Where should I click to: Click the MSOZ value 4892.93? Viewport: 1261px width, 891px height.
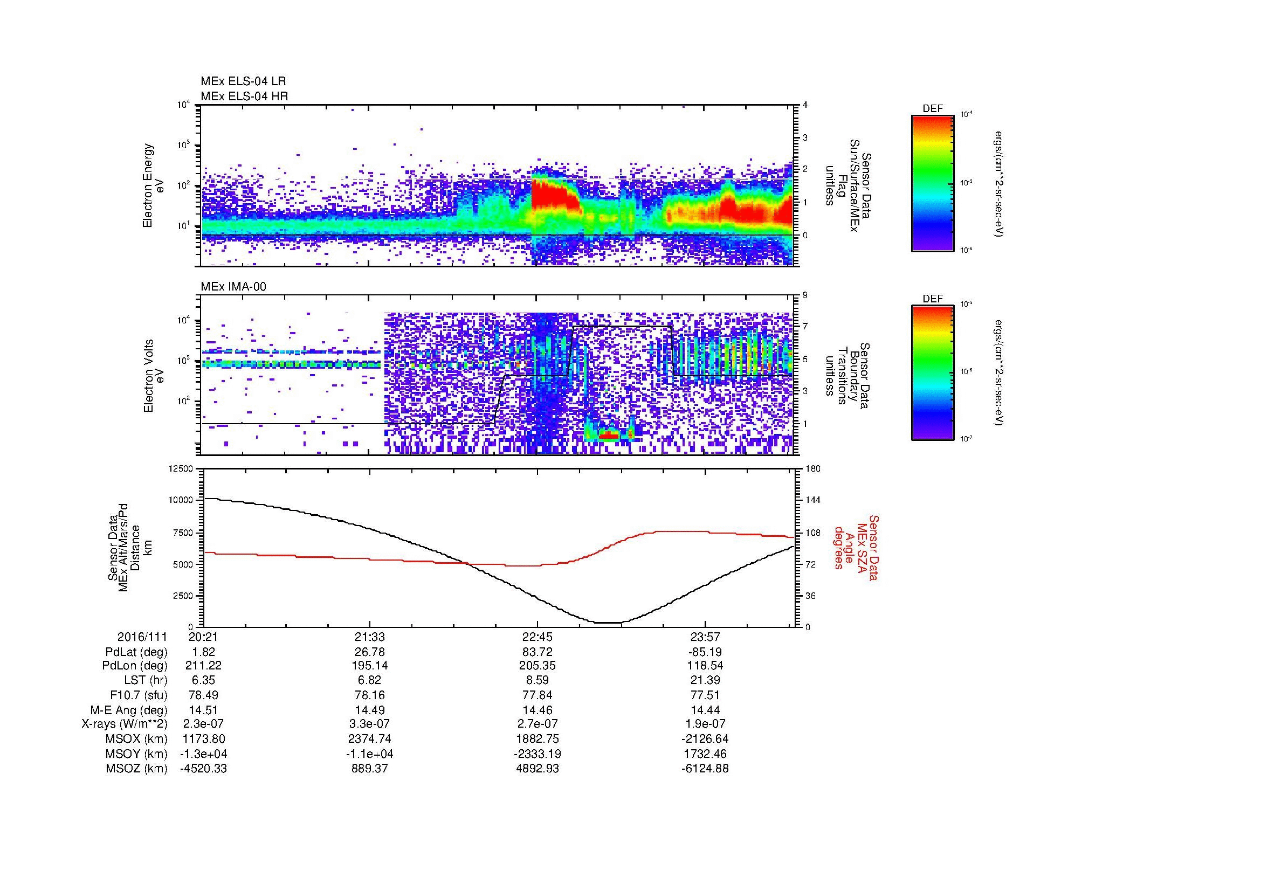538,769
